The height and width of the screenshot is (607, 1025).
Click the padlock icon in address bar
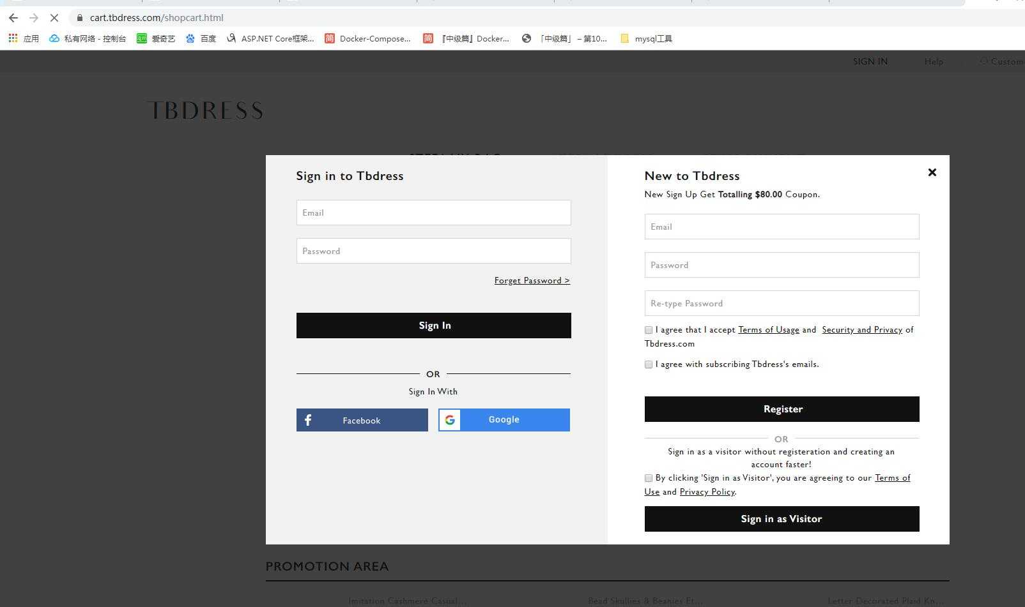(79, 18)
